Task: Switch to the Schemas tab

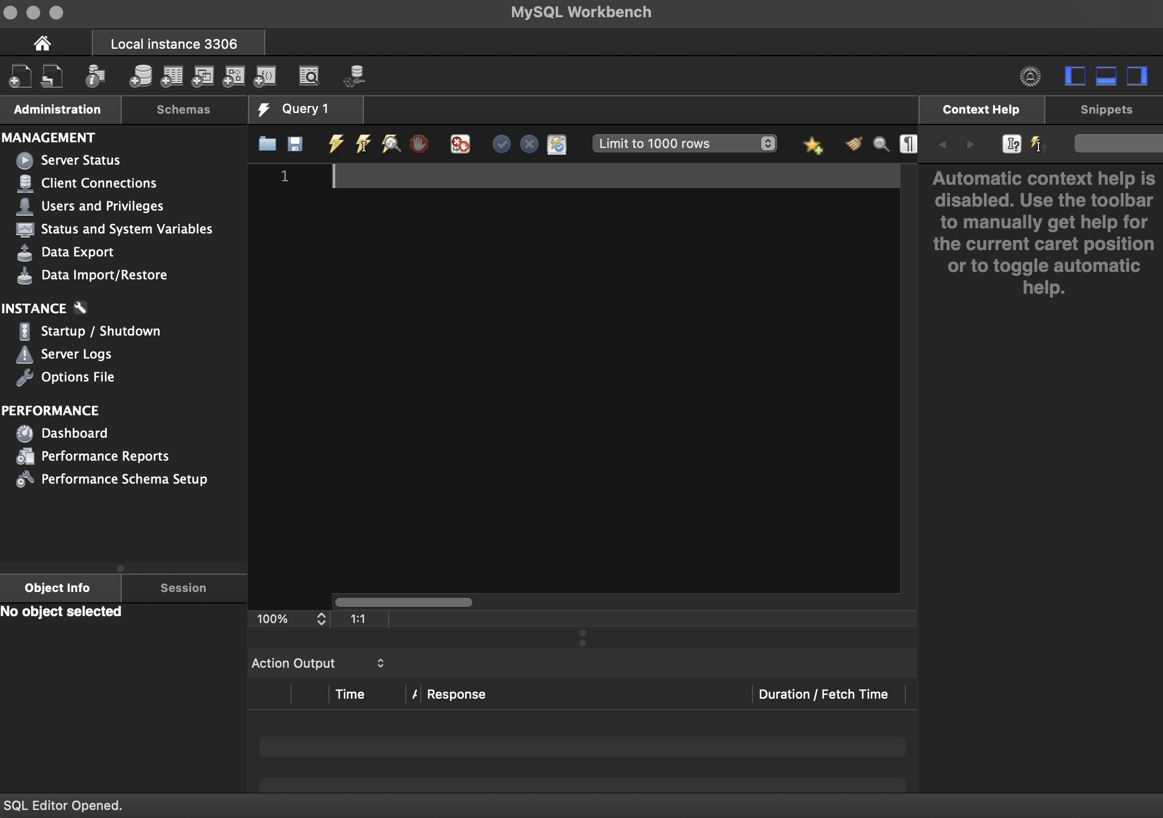Action: click(x=183, y=110)
